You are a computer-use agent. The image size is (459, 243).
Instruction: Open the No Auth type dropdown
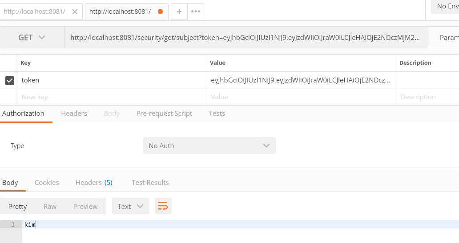click(x=209, y=145)
